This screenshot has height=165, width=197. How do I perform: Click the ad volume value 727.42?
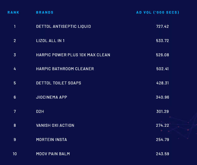163,27
